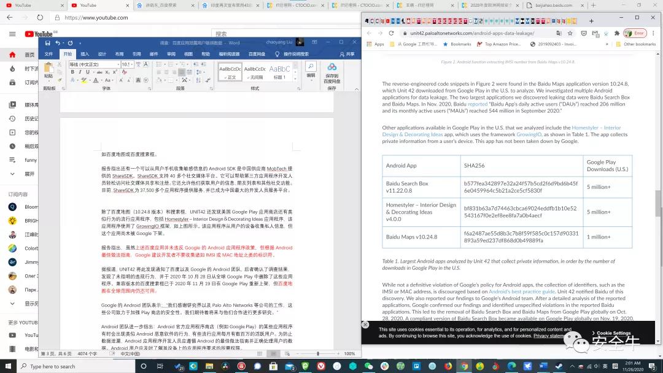663x373 pixels.
Task: Click the bookmark star in Chrome address bar
Action: [570, 33]
